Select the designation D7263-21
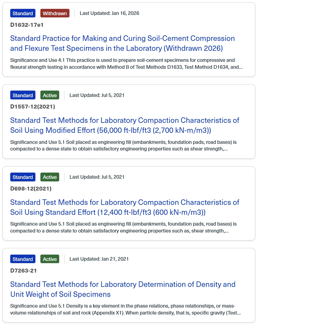This screenshot has width=309, height=325. tap(23, 271)
